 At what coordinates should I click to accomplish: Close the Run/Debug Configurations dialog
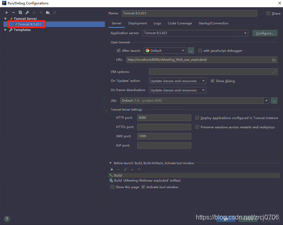tap(279, 3)
